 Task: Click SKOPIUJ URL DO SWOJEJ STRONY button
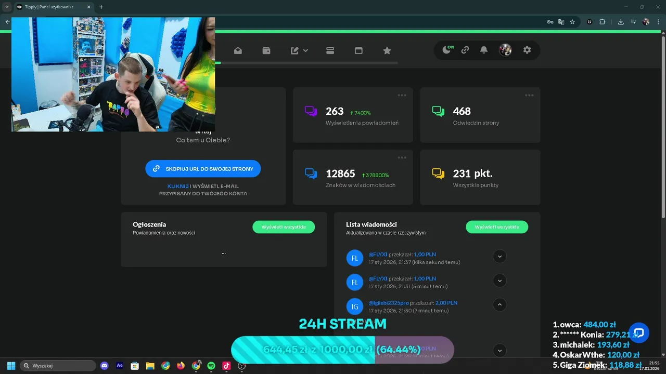pos(203,169)
